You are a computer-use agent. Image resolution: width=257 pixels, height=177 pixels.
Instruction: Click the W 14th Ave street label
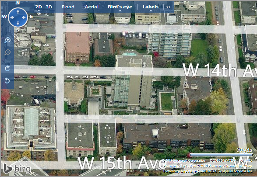(x=220, y=70)
